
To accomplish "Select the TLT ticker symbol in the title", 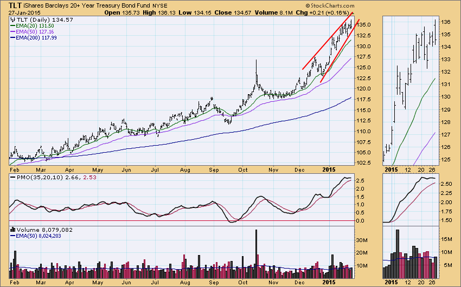I will (x=15, y=5).
